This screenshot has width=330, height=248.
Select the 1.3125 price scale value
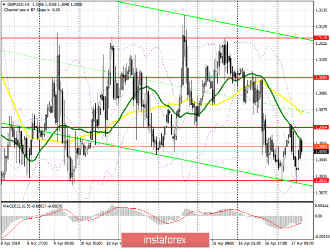click(x=322, y=26)
